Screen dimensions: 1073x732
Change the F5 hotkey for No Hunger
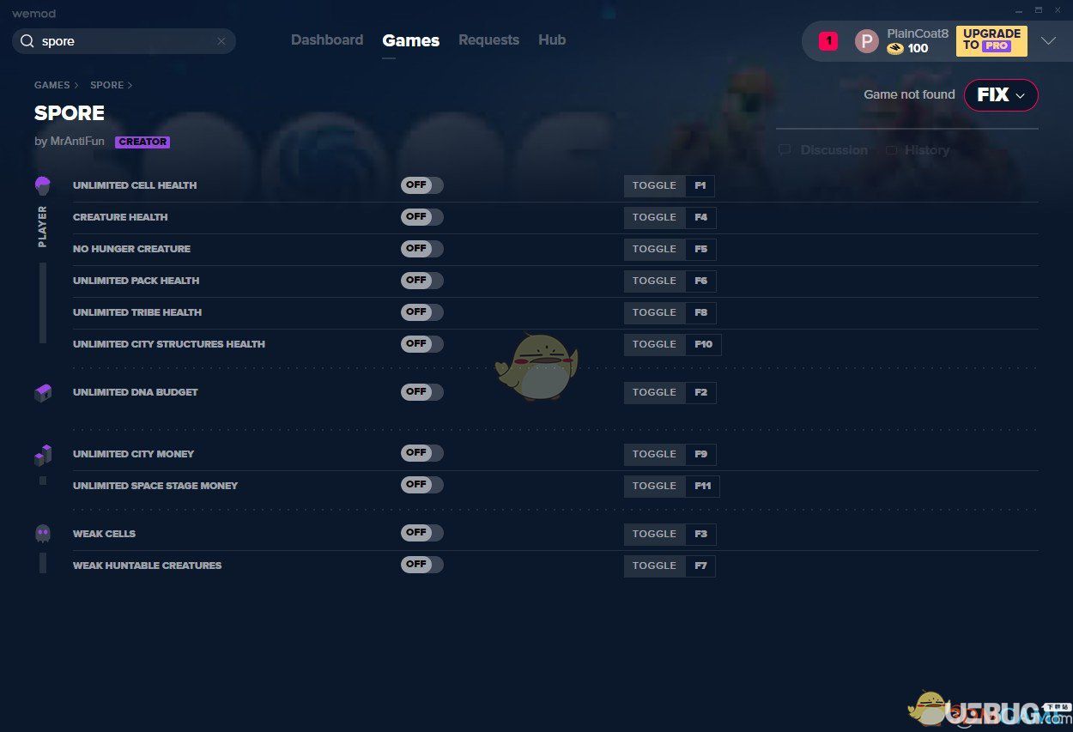(x=700, y=249)
